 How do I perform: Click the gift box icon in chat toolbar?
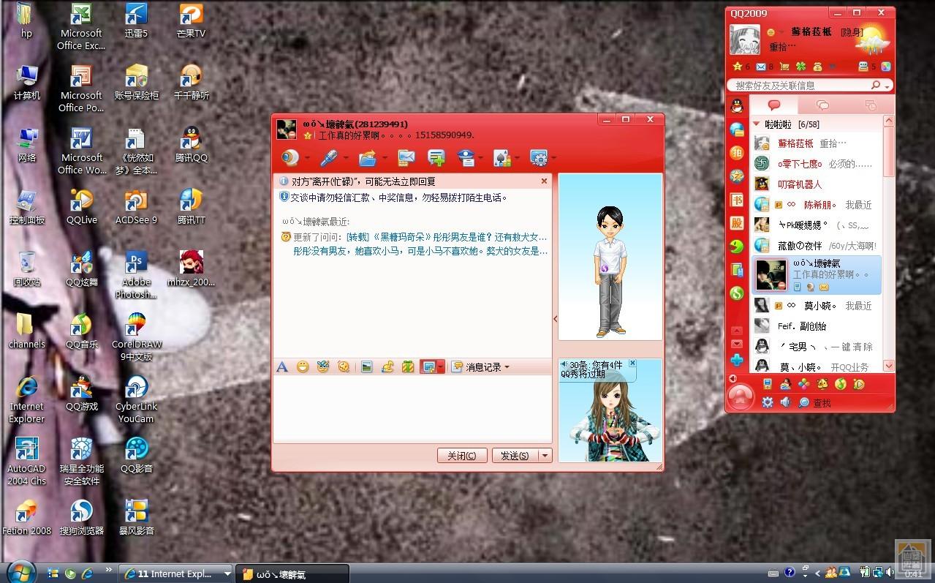click(x=409, y=367)
